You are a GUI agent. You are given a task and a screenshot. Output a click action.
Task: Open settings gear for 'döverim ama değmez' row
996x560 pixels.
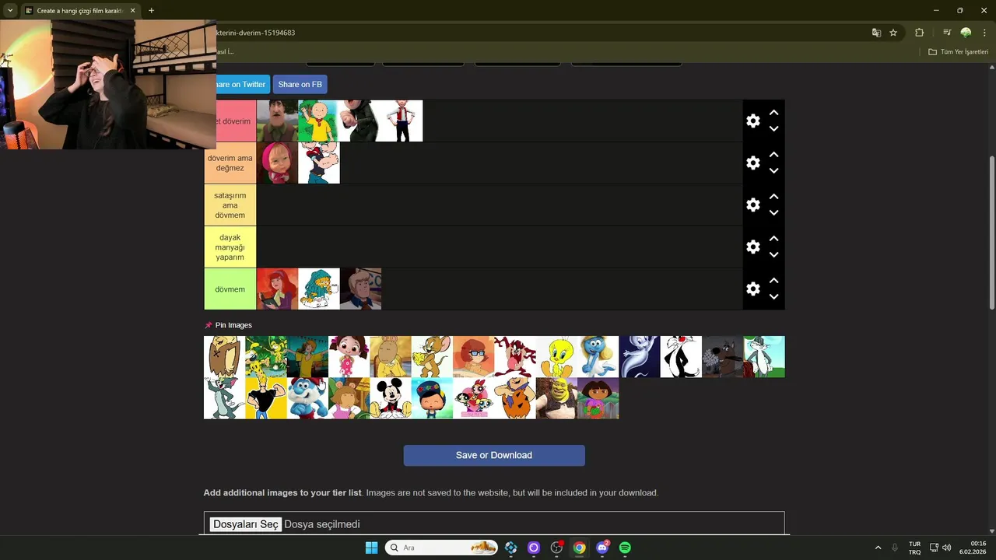coord(752,163)
